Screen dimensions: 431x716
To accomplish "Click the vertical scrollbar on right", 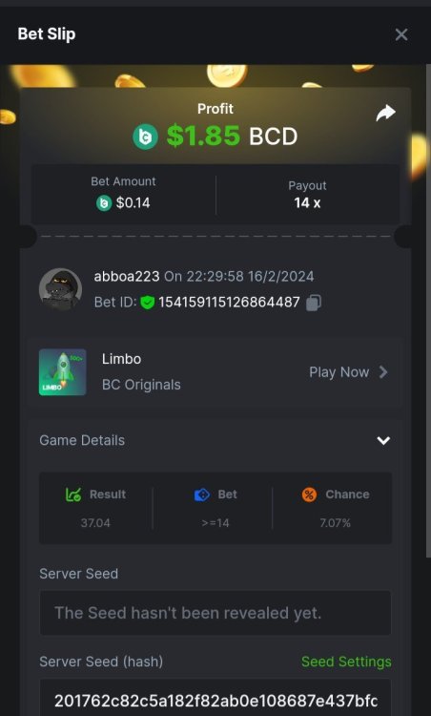I will 428,310.
